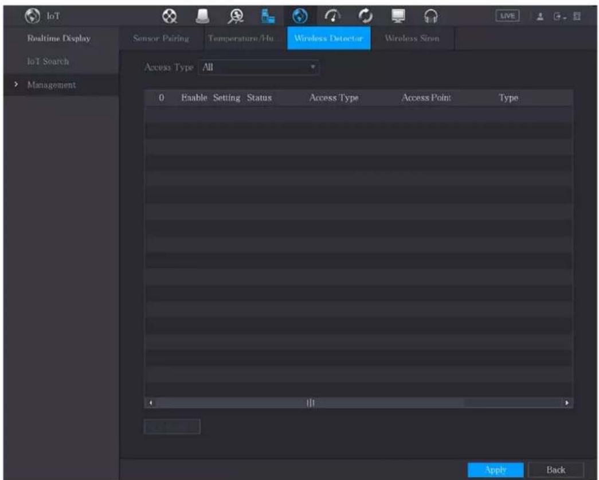Click the alarm siren icon in the top bar
Screen dimensions: 599x480
click(202, 16)
